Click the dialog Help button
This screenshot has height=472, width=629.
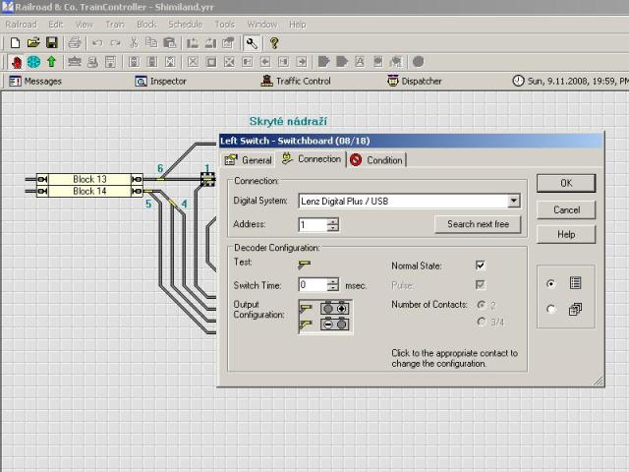[566, 234]
